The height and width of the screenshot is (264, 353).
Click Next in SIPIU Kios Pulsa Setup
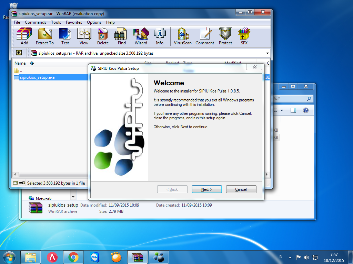coord(207,189)
